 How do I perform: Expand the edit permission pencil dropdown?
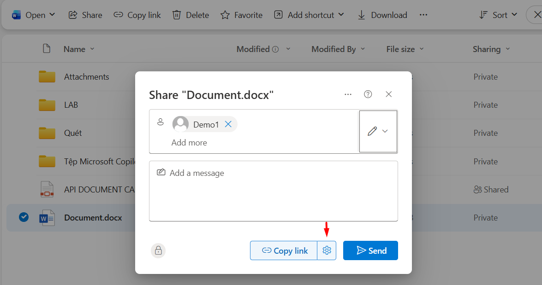[x=378, y=131]
